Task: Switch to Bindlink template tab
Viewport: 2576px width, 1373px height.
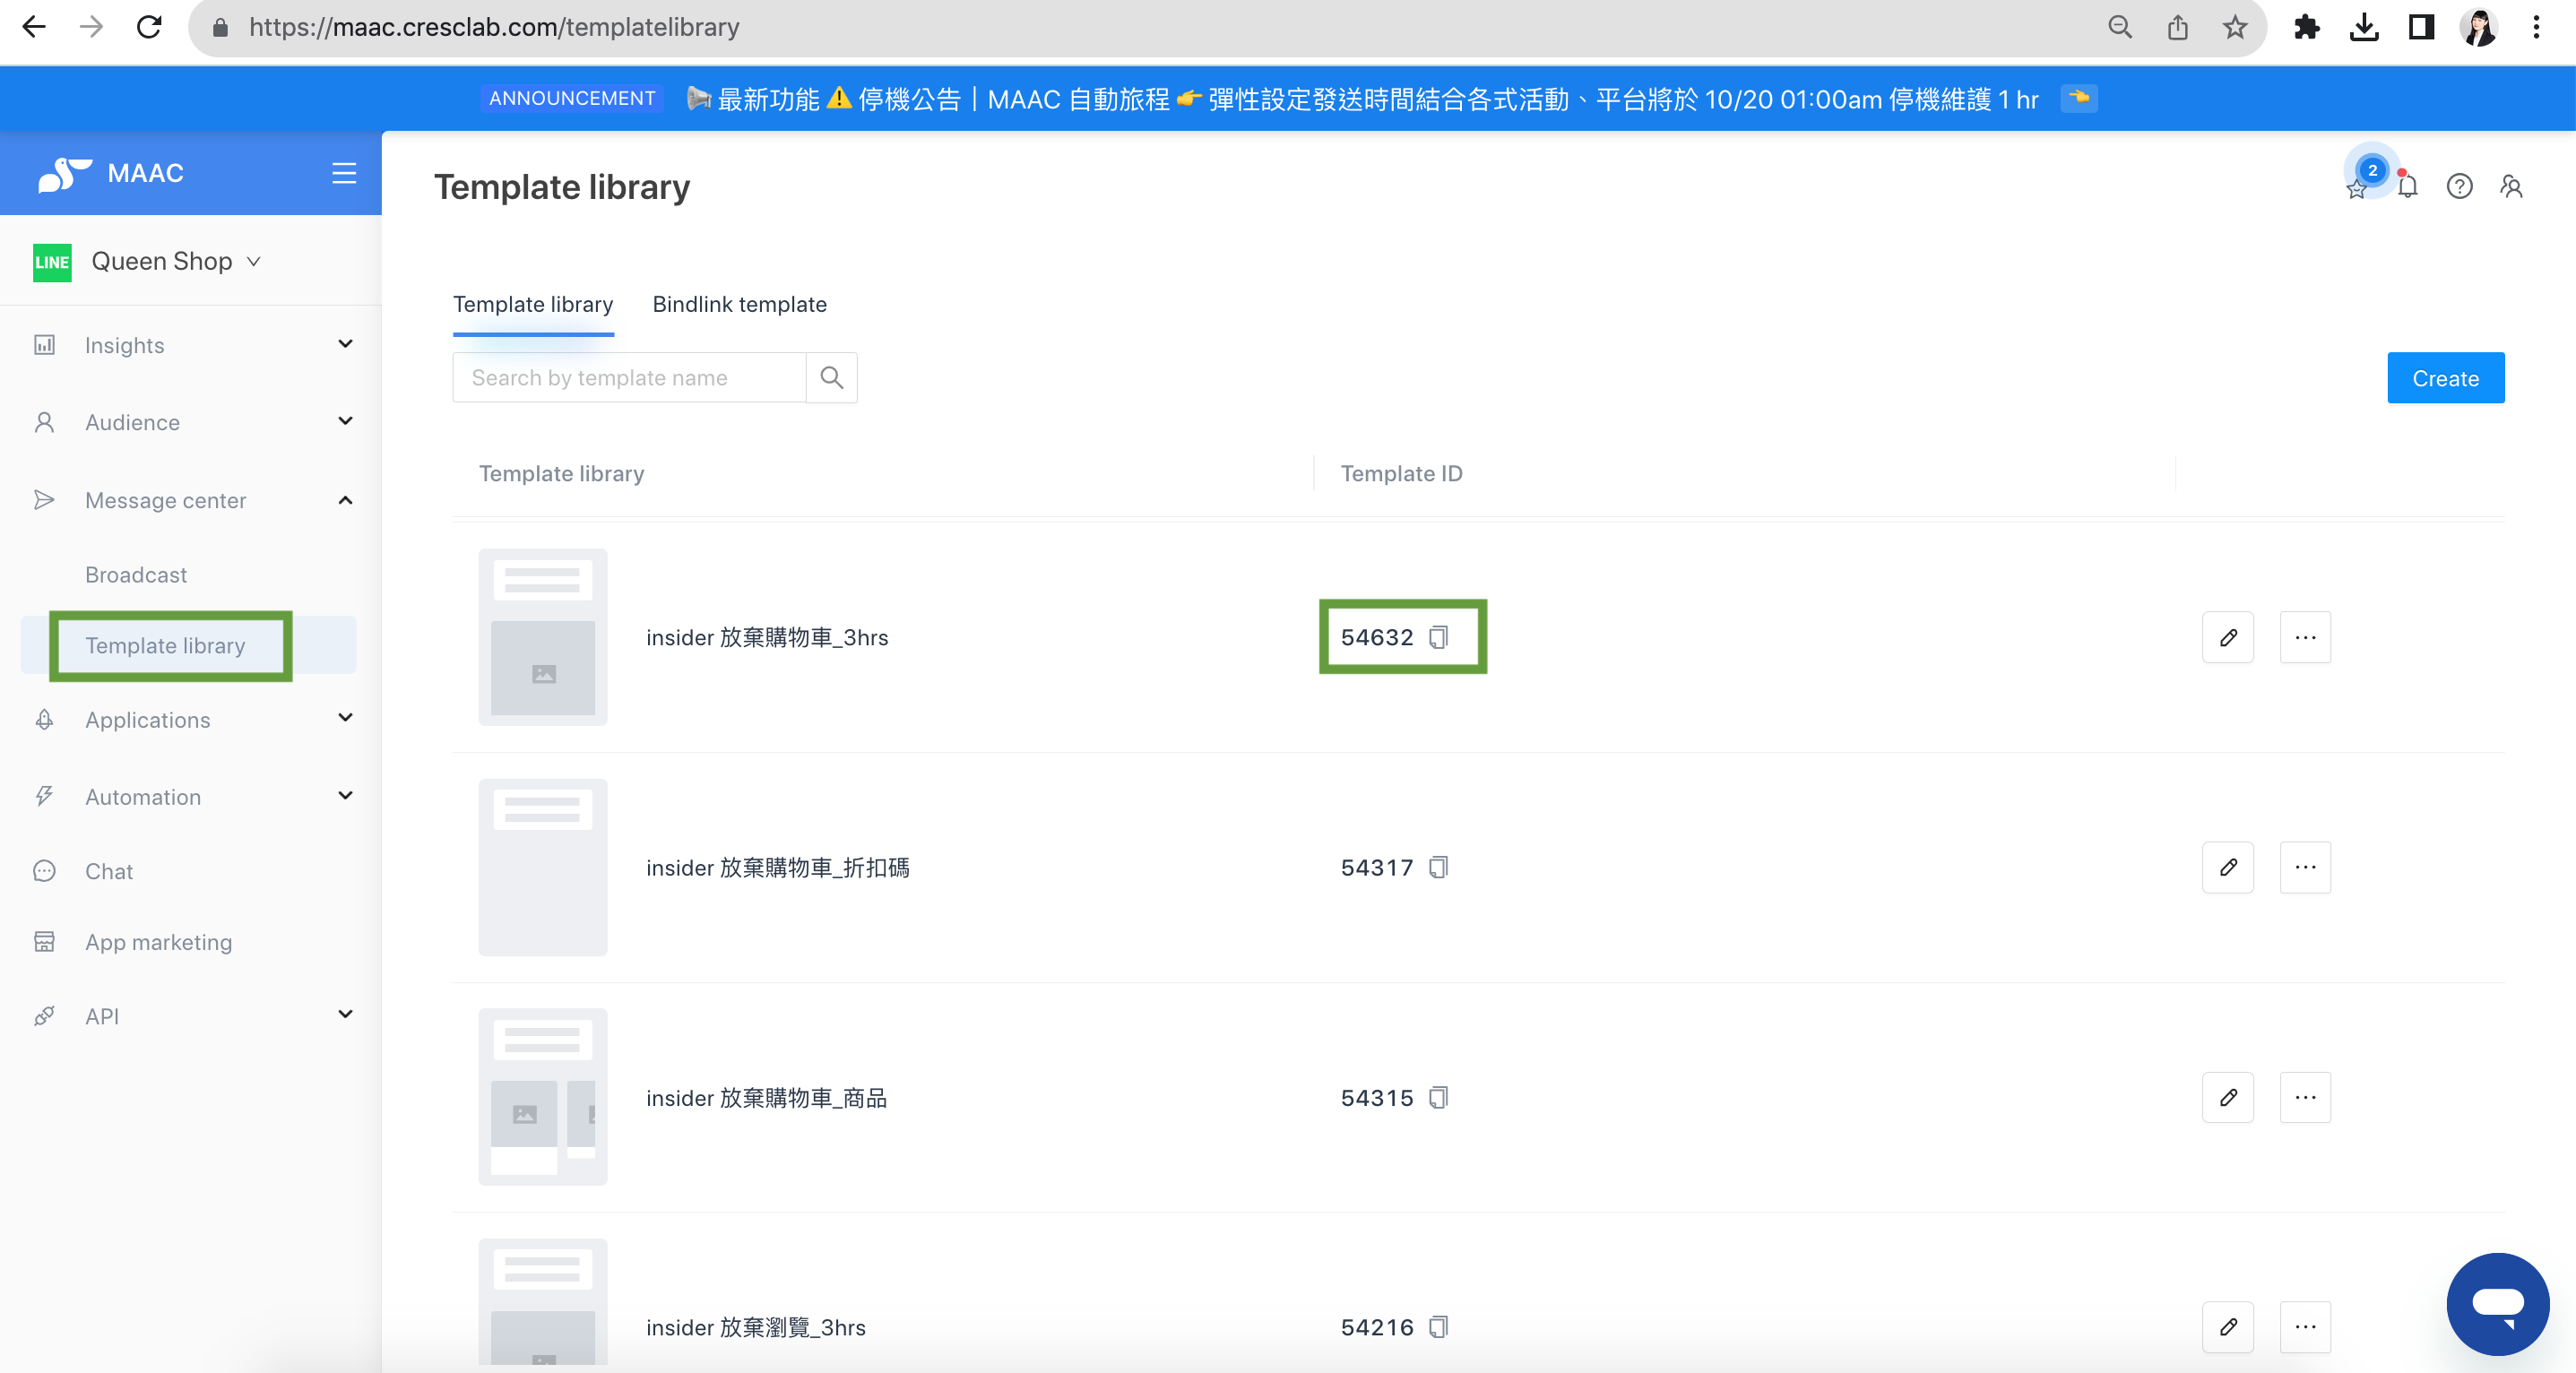Action: tap(740, 304)
